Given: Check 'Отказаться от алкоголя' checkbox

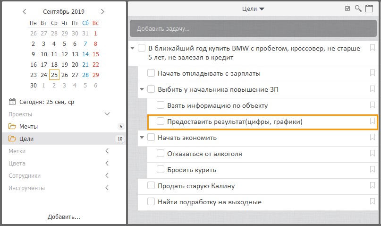Looking at the screenshot, I should coord(161,153).
